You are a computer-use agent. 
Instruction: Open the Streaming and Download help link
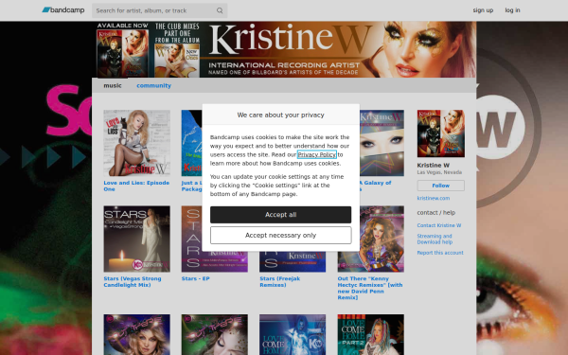click(435, 240)
